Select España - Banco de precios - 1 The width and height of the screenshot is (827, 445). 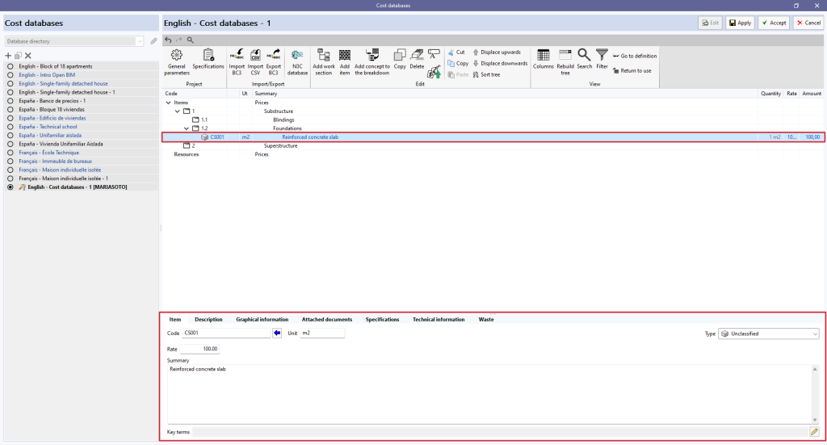[x=10, y=101]
